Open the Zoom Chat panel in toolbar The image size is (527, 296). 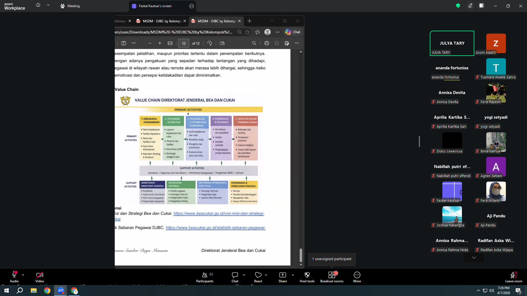pyautogui.click(x=235, y=277)
